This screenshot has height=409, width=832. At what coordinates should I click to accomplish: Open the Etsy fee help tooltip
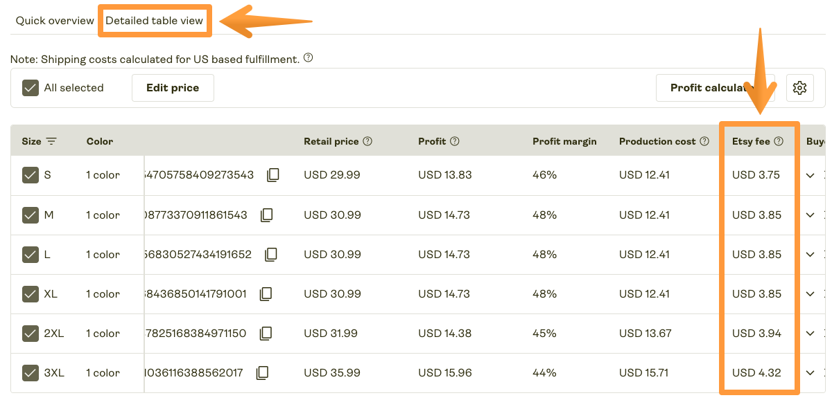778,140
